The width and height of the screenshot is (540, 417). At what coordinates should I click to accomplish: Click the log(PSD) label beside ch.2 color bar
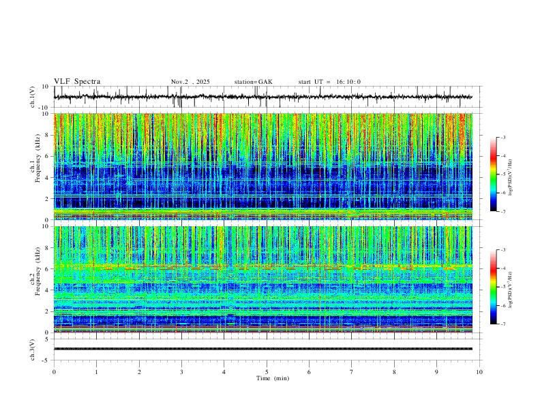(511, 290)
